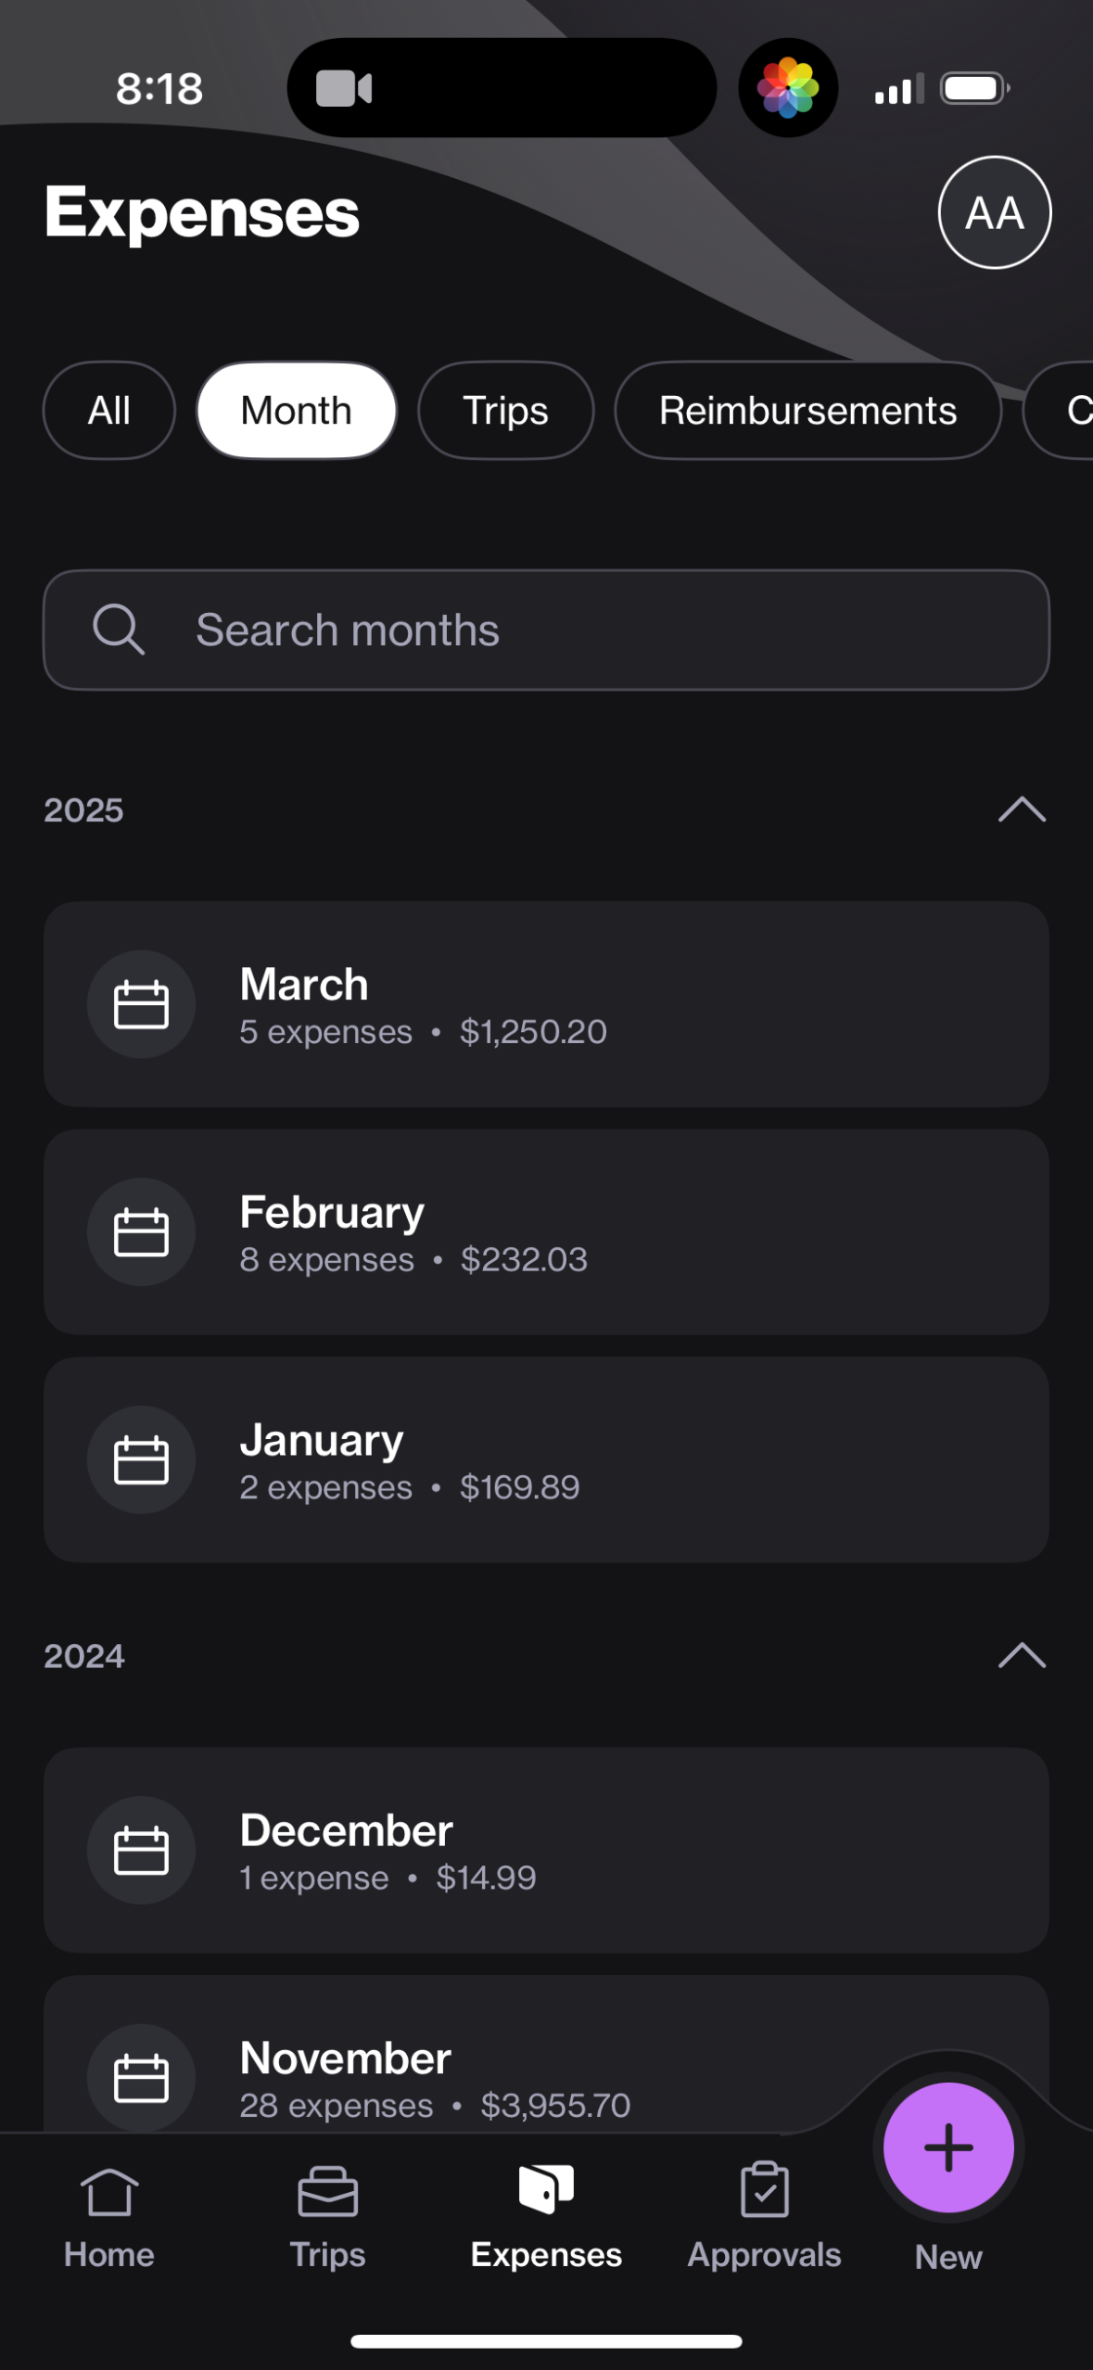Tap the March calendar icon
Screen dimensions: 1093x2370
tap(141, 1004)
